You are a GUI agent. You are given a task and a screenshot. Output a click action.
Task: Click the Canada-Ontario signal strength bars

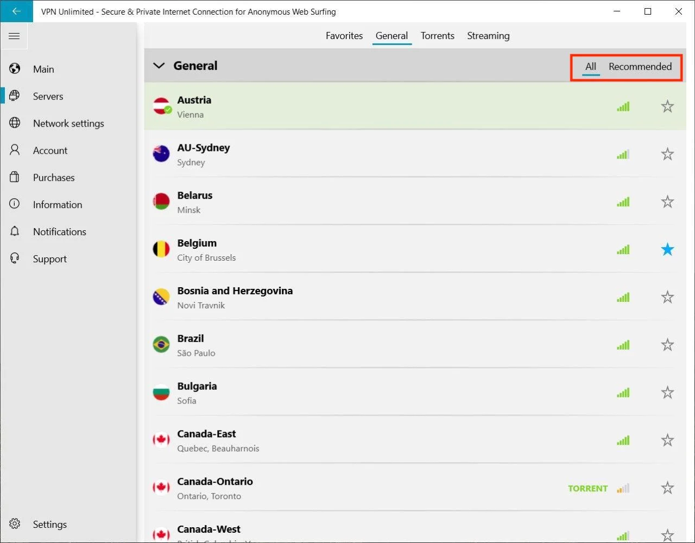tap(623, 488)
